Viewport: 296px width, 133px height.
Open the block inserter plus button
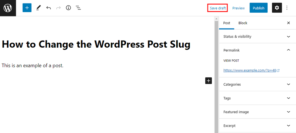pyautogui.click(x=27, y=8)
